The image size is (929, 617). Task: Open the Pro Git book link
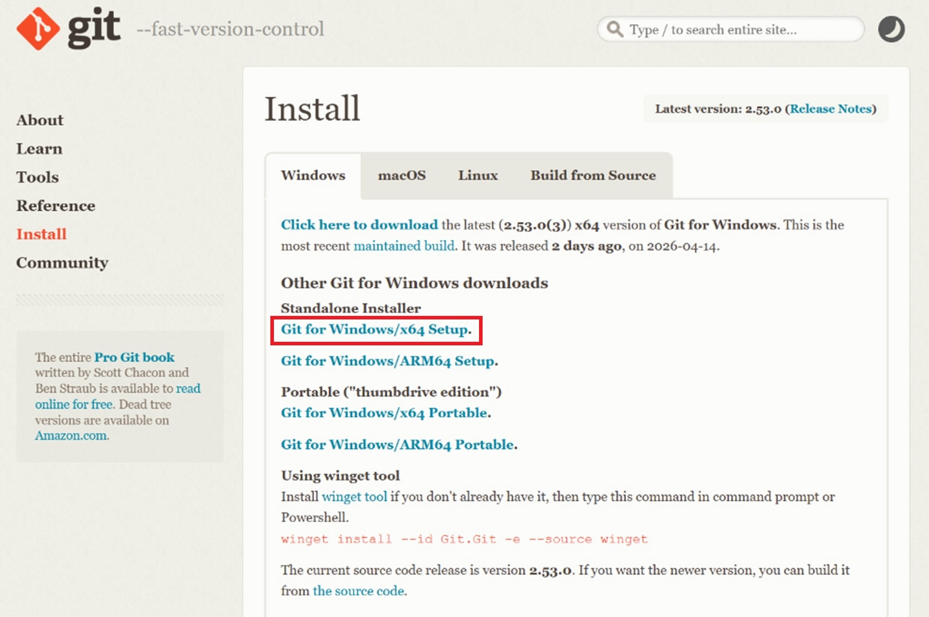coord(134,357)
